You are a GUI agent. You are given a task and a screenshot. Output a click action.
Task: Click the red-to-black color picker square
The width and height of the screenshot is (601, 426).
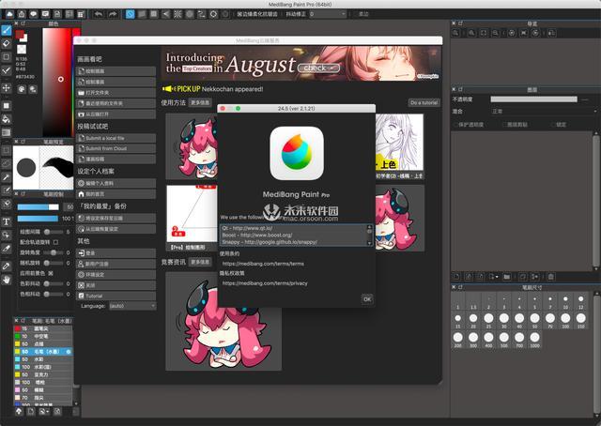[x=57, y=83]
